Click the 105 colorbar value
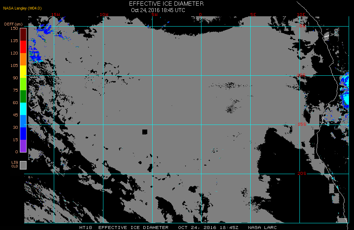 (14, 65)
